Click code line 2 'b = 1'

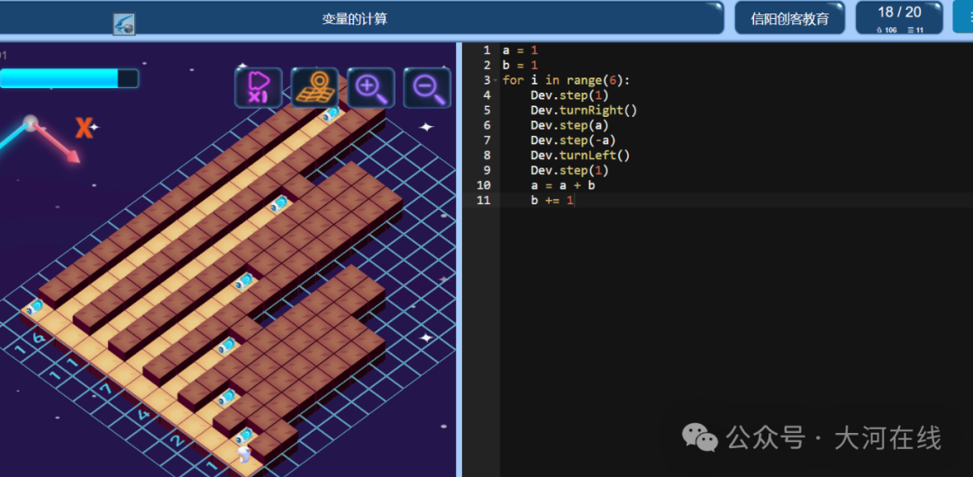pos(520,65)
